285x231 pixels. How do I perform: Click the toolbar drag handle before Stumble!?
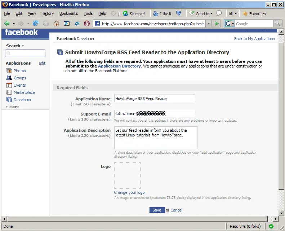119,13
